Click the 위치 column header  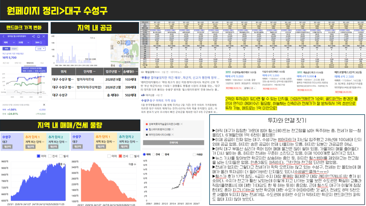click(x=64, y=72)
